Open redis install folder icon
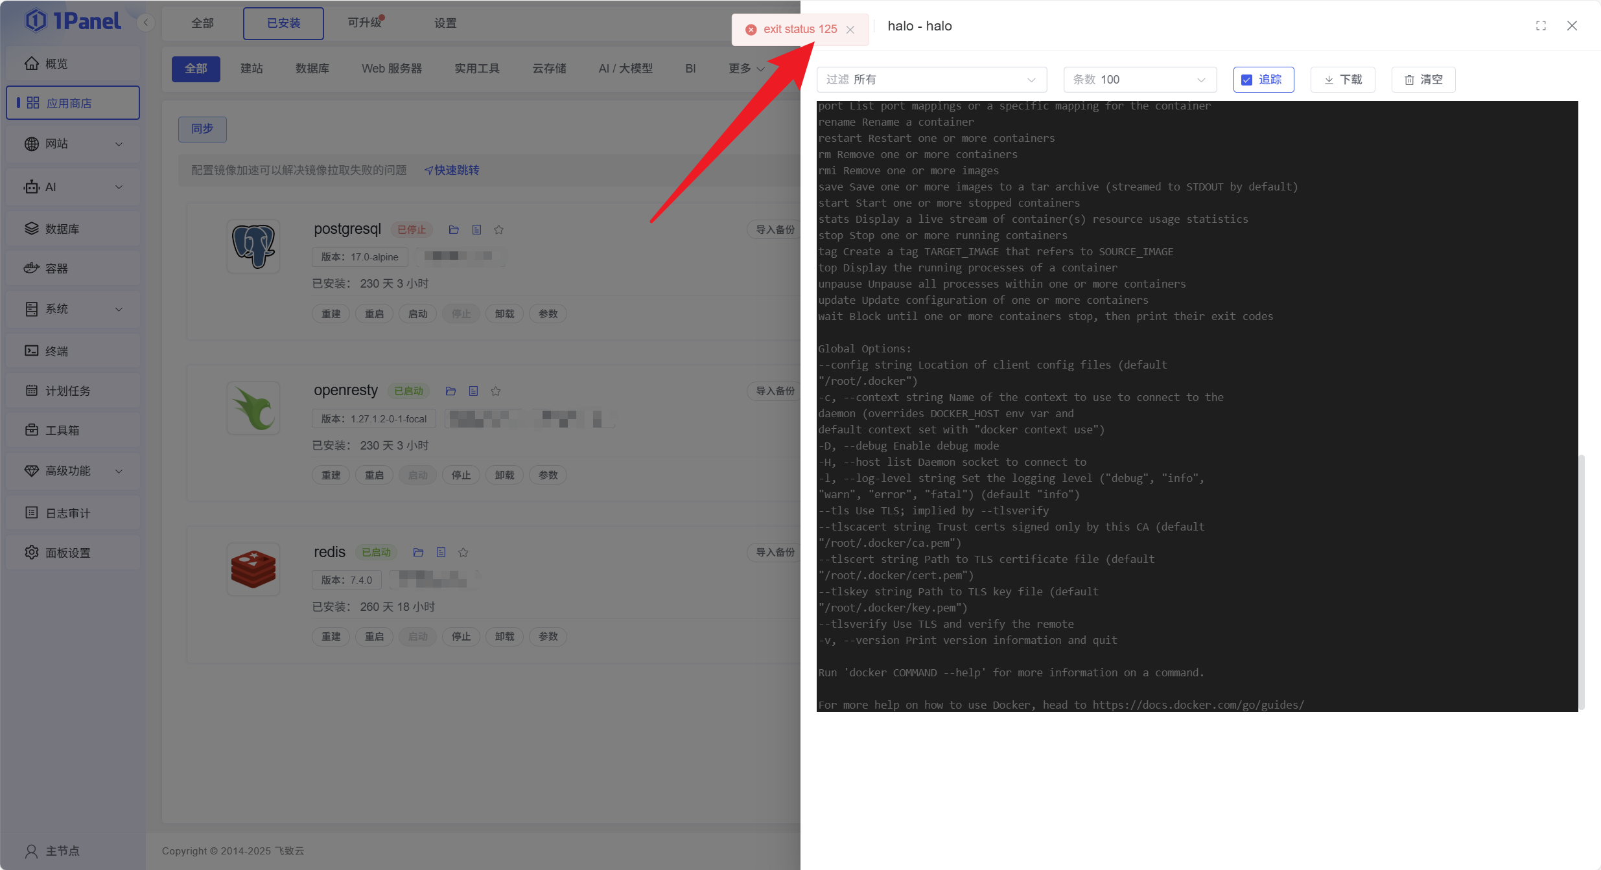Image resolution: width=1601 pixels, height=870 pixels. click(x=418, y=553)
